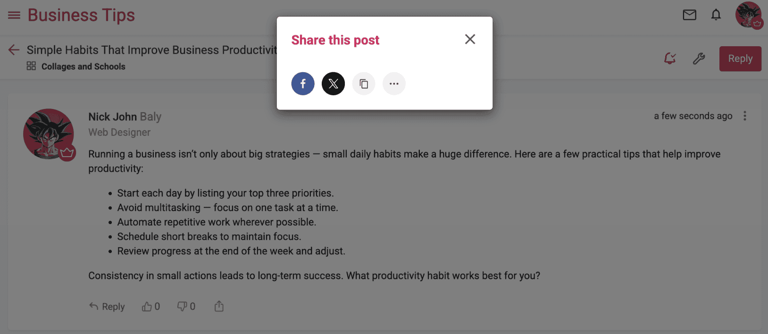Viewport: 768px width, 334px height.
Task: Open the user avatar menu
Action: pos(748,15)
